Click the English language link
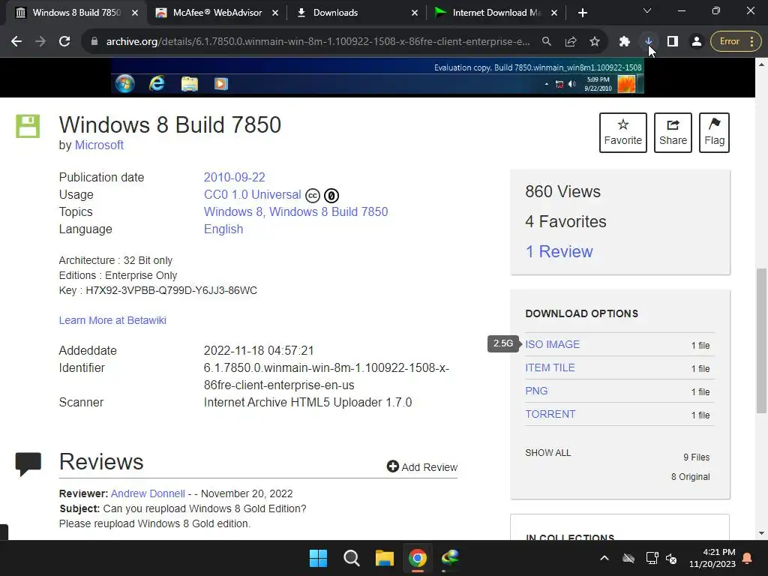Image resolution: width=768 pixels, height=576 pixels. (x=223, y=229)
